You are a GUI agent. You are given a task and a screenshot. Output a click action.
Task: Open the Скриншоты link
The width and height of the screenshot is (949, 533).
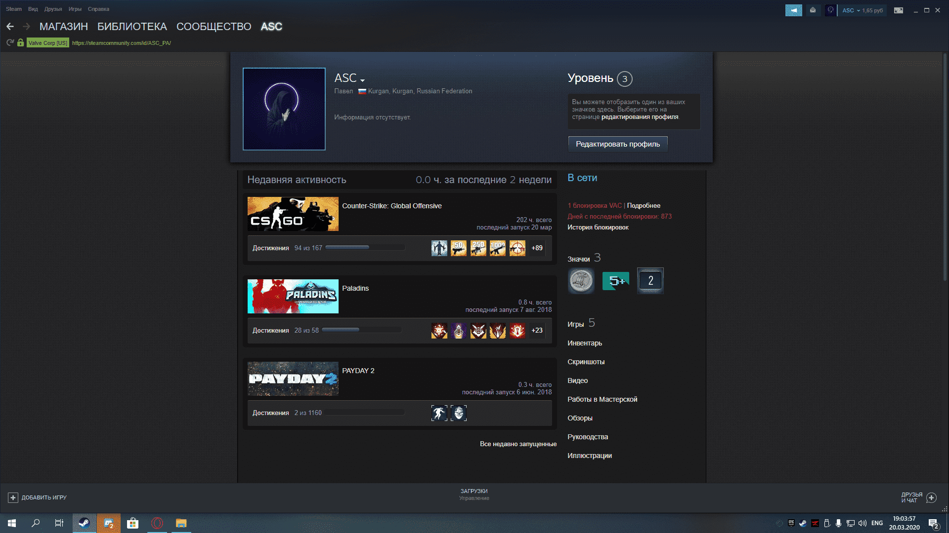(x=586, y=362)
